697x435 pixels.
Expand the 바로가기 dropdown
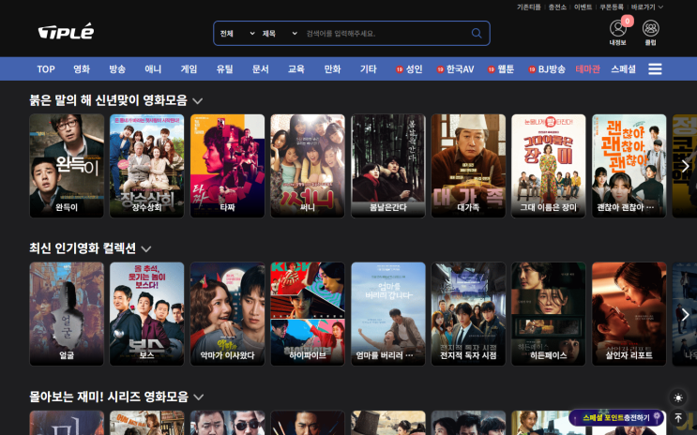pyautogui.click(x=647, y=7)
